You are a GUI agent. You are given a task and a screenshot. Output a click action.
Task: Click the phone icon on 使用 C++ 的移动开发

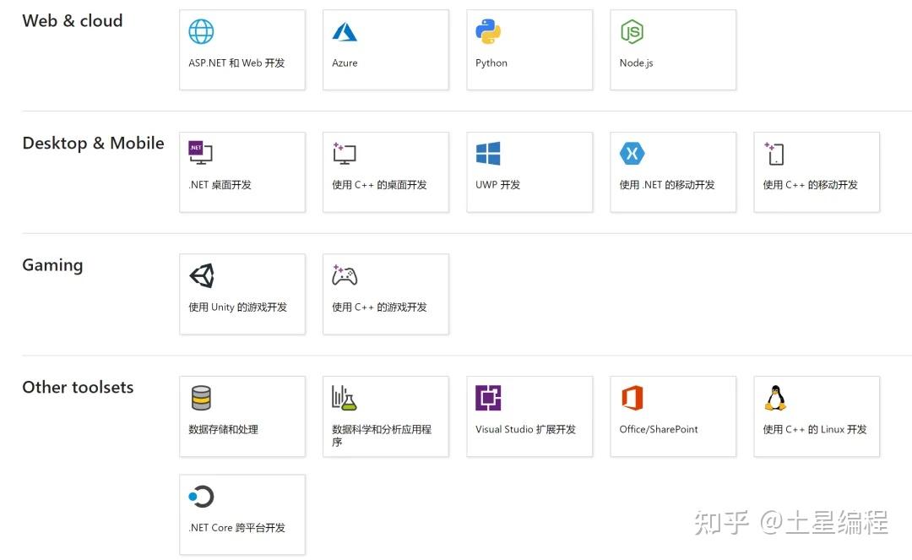click(774, 153)
